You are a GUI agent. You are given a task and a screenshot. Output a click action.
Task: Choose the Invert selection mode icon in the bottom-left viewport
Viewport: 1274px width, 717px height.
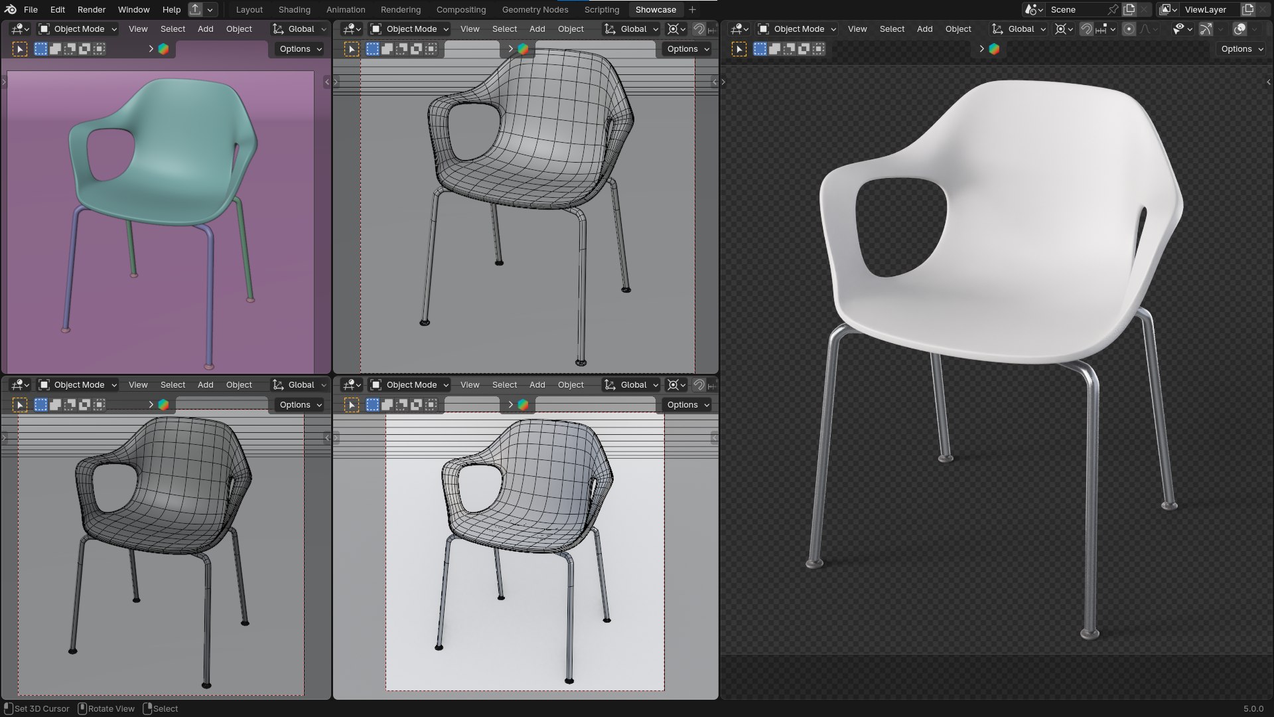click(84, 404)
